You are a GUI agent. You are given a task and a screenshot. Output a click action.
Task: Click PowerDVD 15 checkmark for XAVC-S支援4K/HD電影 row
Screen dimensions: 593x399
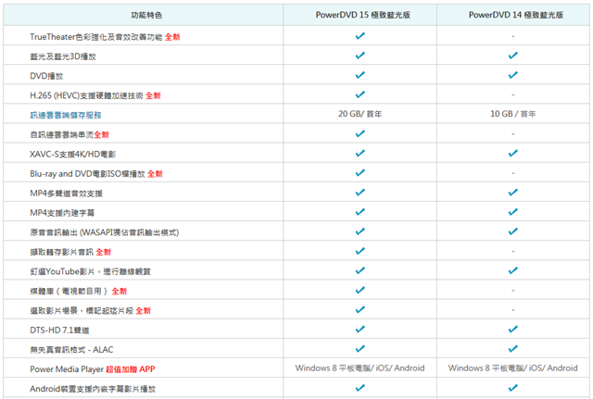pyautogui.click(x=360, y=153)
